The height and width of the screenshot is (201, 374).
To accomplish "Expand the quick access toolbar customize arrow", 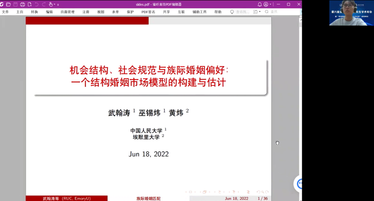I will [x=58, y=4].
